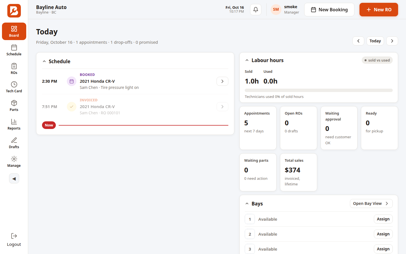The width and height of the screenshot is (406, 254).
Task: Open the Parts box section
Action: [14, 106]
